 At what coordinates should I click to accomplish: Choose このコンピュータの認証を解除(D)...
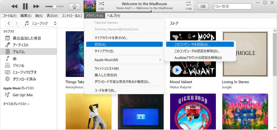click(200, 51)
